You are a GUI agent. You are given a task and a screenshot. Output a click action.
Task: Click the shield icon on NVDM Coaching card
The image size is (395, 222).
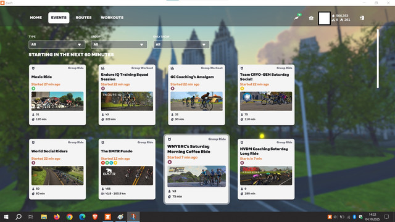click(x=241, y=142)
